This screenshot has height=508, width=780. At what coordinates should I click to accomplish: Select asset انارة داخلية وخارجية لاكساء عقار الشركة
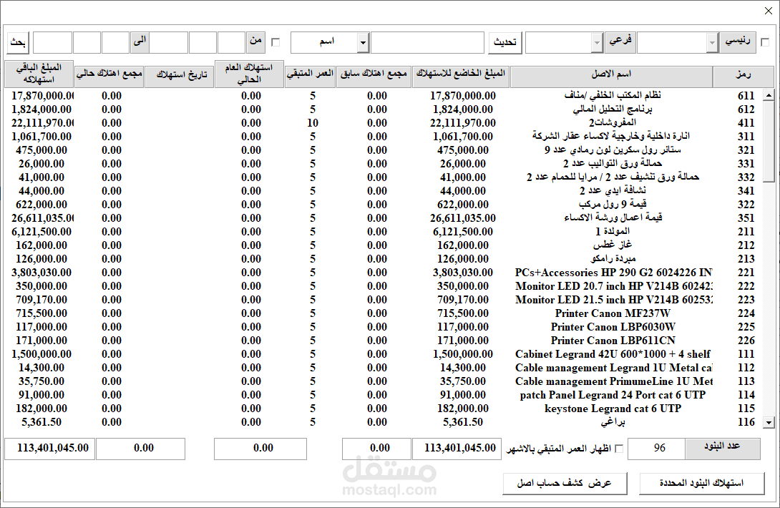pyautogui.click(x=384, y=137)
